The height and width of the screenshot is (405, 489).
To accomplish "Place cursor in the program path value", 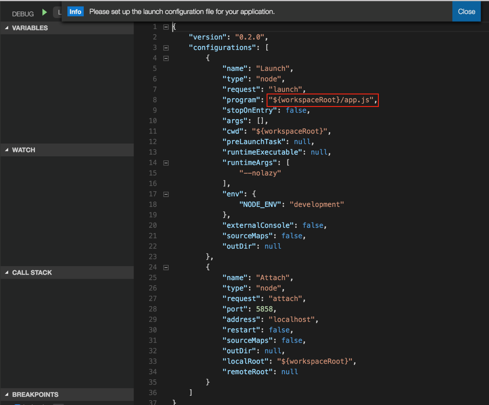I will click(x=322, y=100).
